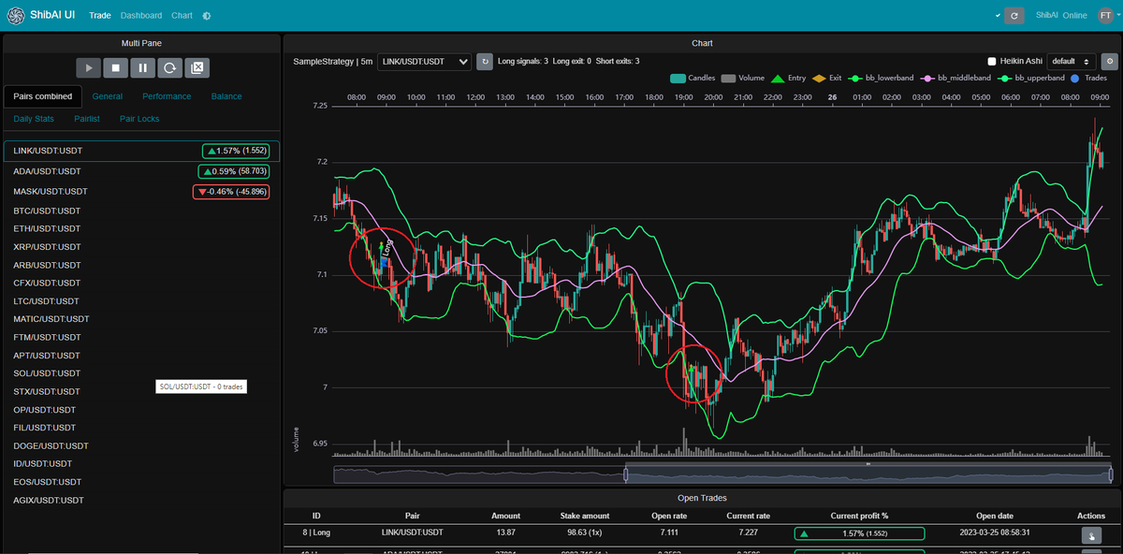This screenshot has width=1123, height=554.
Task: Select MASK/USDT:USDT in pair list
Action: tap(141, 192)
